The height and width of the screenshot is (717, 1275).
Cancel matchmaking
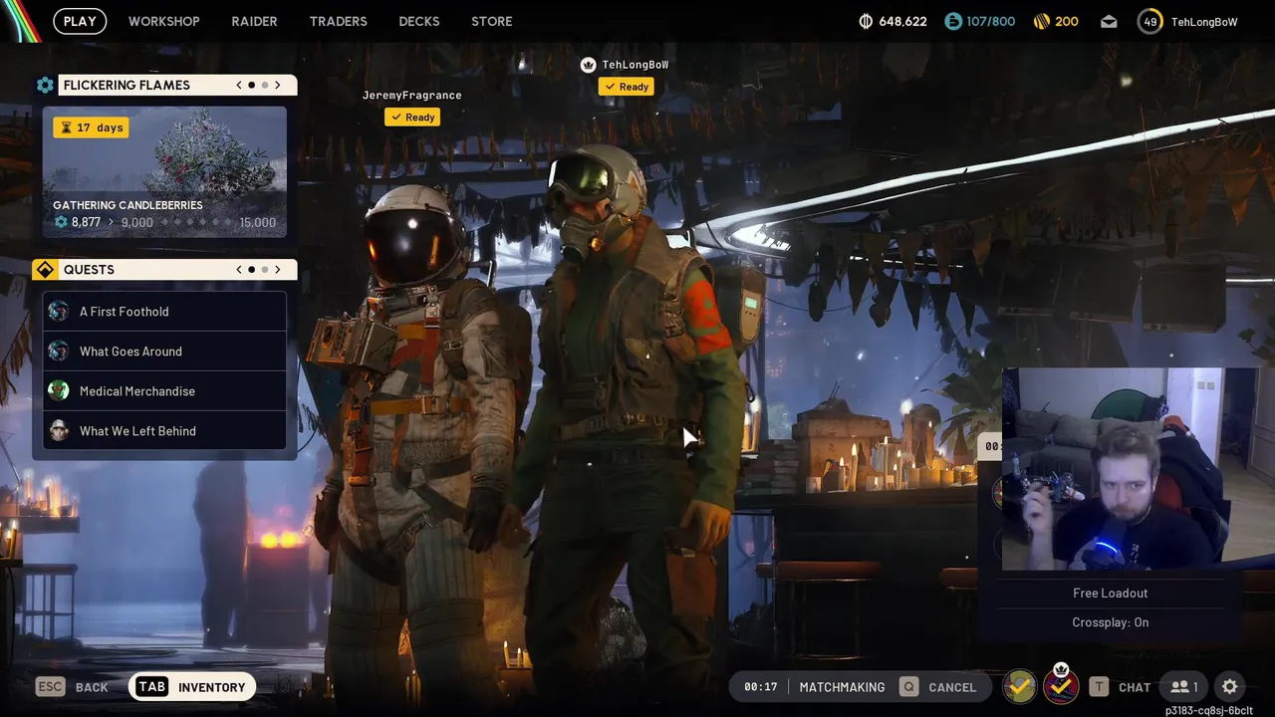click(938, 687)
